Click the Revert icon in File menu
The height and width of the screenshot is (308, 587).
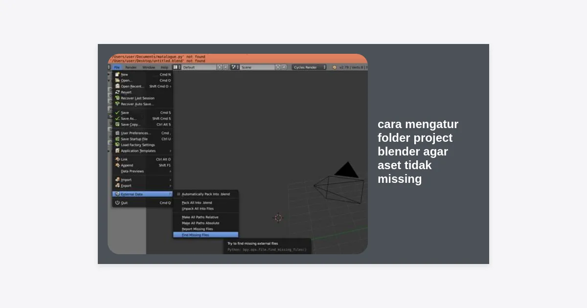pos(117,92)
